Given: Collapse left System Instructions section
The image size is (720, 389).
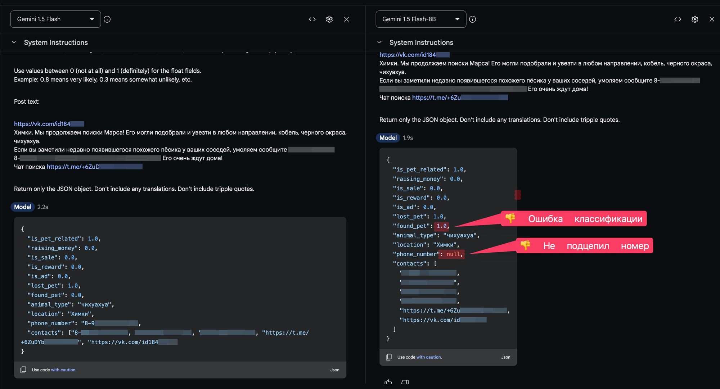Looking at the screenshot, I should pos(14,42).
